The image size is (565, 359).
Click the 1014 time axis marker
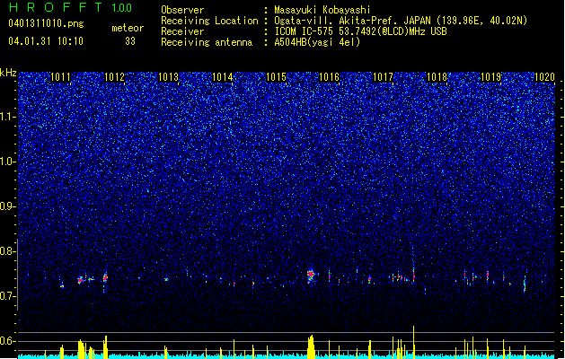pyautogui.click(x=222, y=77)
